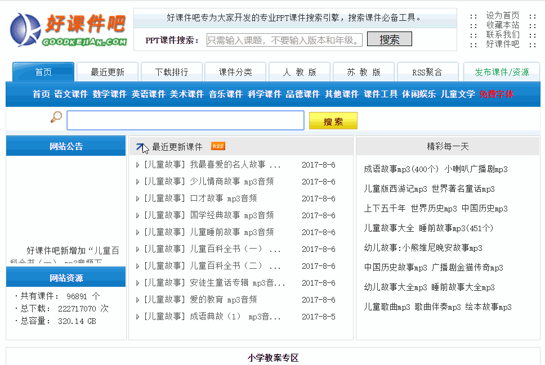Viewport: 545px width, 365px height.
Task: Click 联系我们 link
Action: (x=503, y=34)
